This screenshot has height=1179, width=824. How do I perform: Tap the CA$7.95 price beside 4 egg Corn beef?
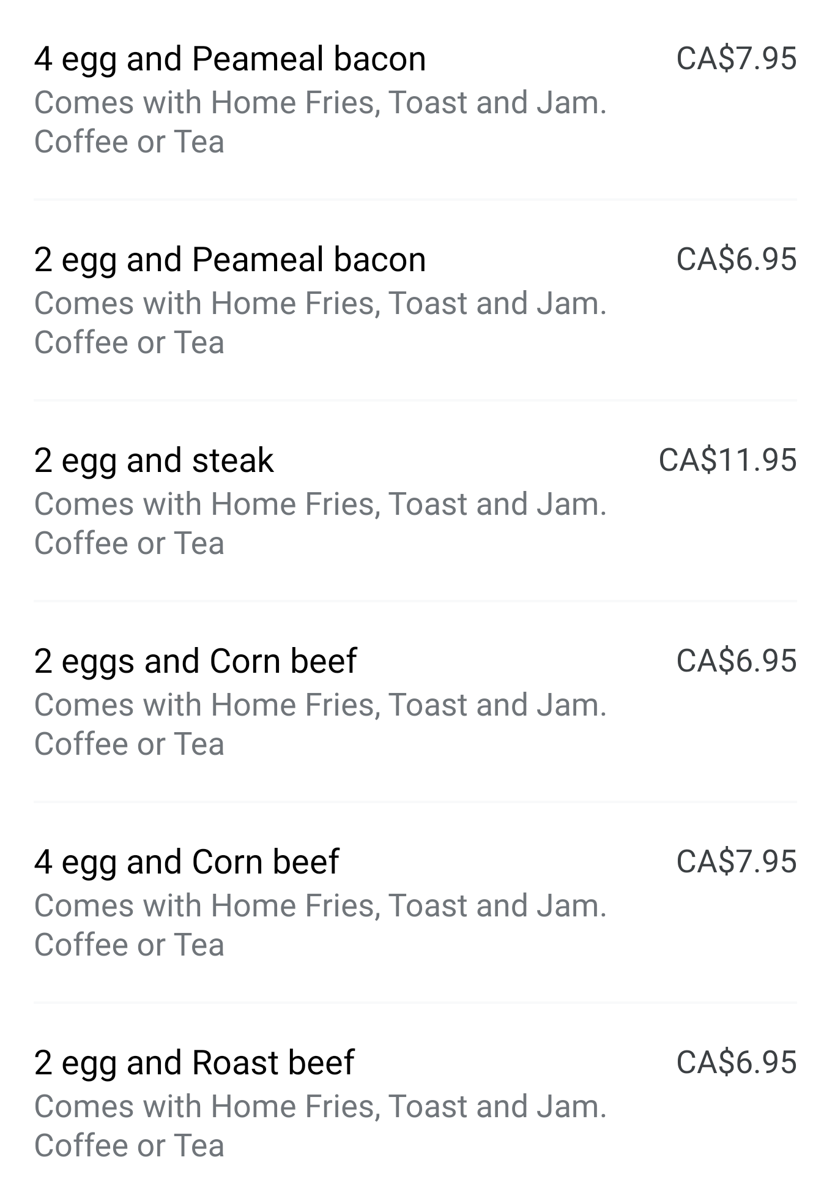[736, 862]
